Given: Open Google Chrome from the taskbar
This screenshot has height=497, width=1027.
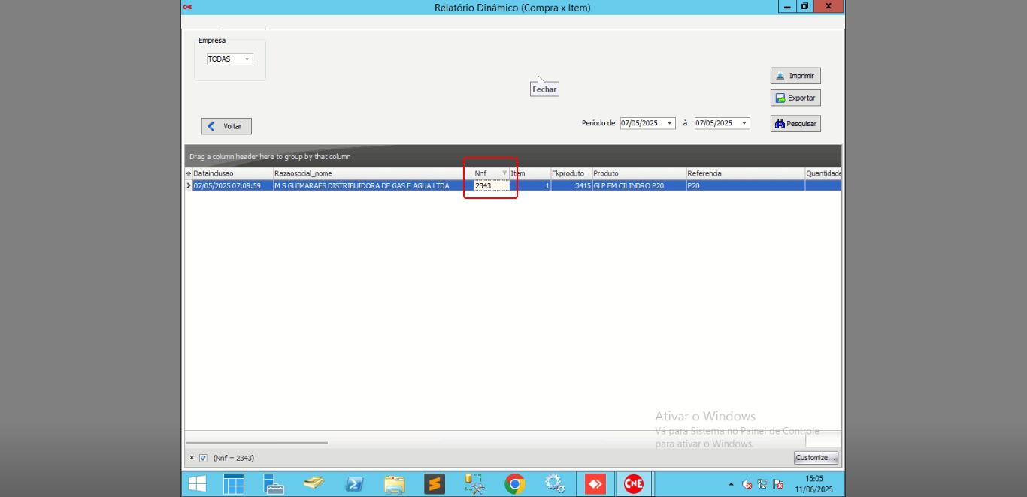Looking at the screenshot, I should click(515, 484).
